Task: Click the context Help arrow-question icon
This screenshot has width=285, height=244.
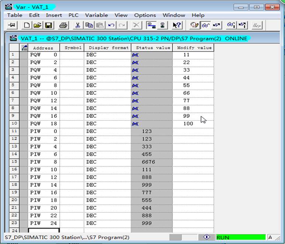Action: [177, 25]
